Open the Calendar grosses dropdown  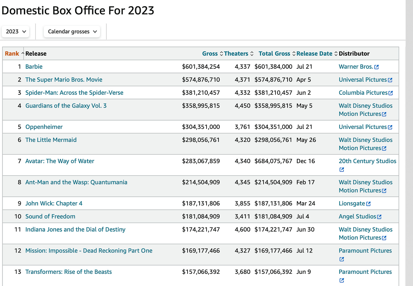tap(72, 31)
